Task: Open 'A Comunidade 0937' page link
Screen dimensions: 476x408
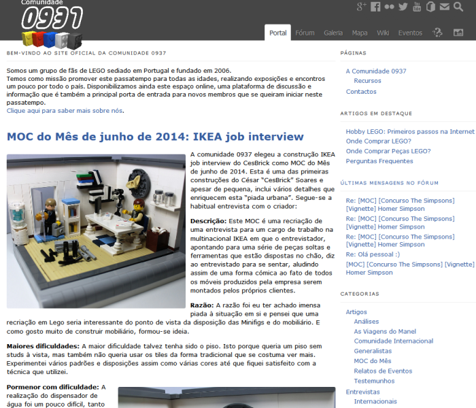Action: [376, 71]
